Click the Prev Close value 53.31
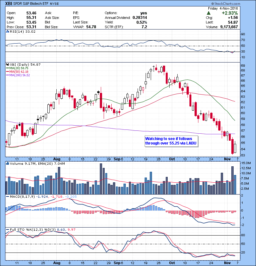Image resolution: width=256 pixels, height=266 pixels. coord(31,27)
